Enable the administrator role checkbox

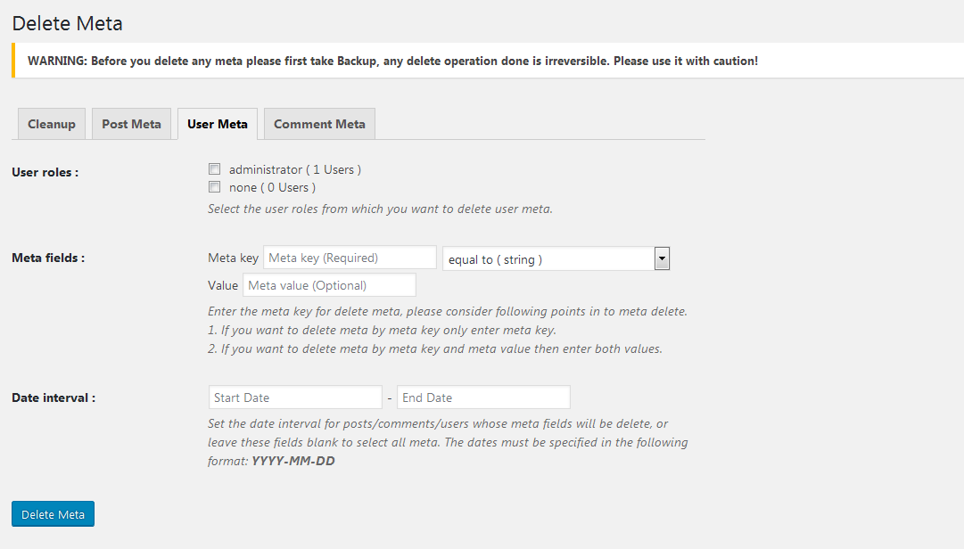[x=214, y=168]
